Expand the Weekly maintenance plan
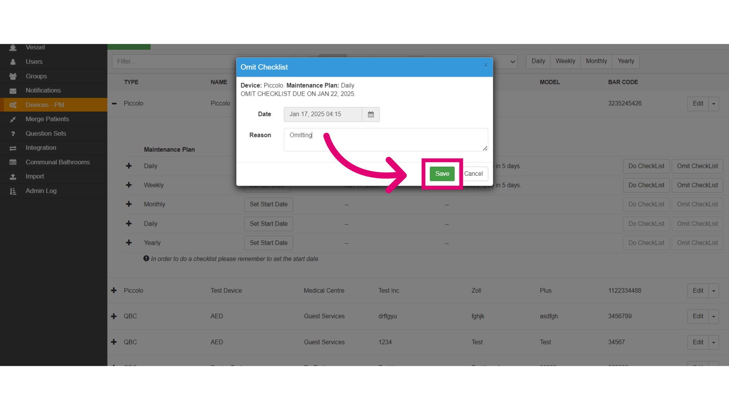Image resolution: width=729 pixels, height=410 pixels. (129, 185)
